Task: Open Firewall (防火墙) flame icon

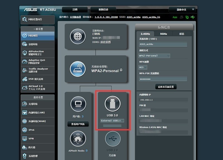Action: coord(25,147)
